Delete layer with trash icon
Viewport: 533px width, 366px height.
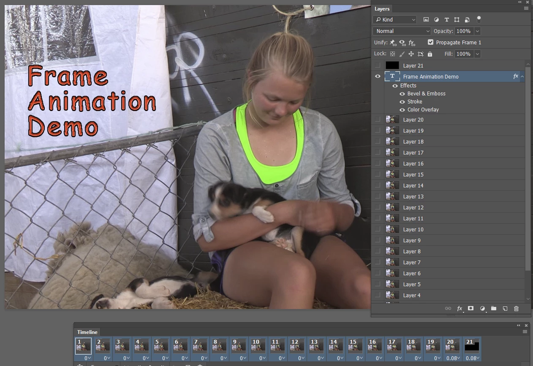pos(516,309)
